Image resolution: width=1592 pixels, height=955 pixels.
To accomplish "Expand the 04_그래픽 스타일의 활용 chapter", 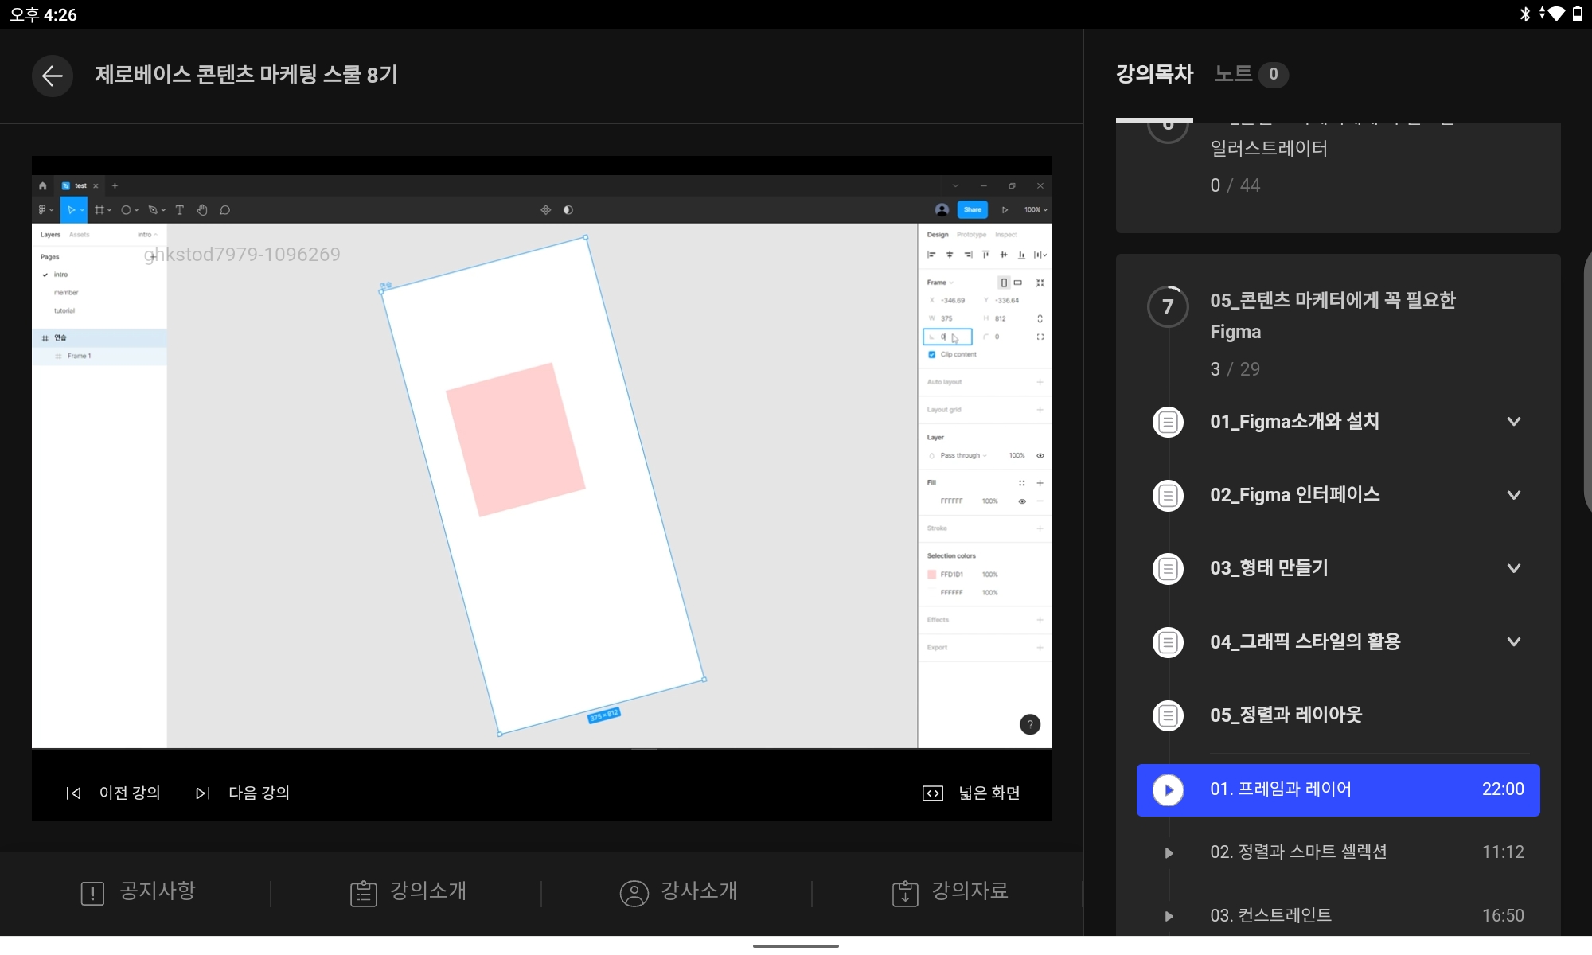I will point(1514,641).
